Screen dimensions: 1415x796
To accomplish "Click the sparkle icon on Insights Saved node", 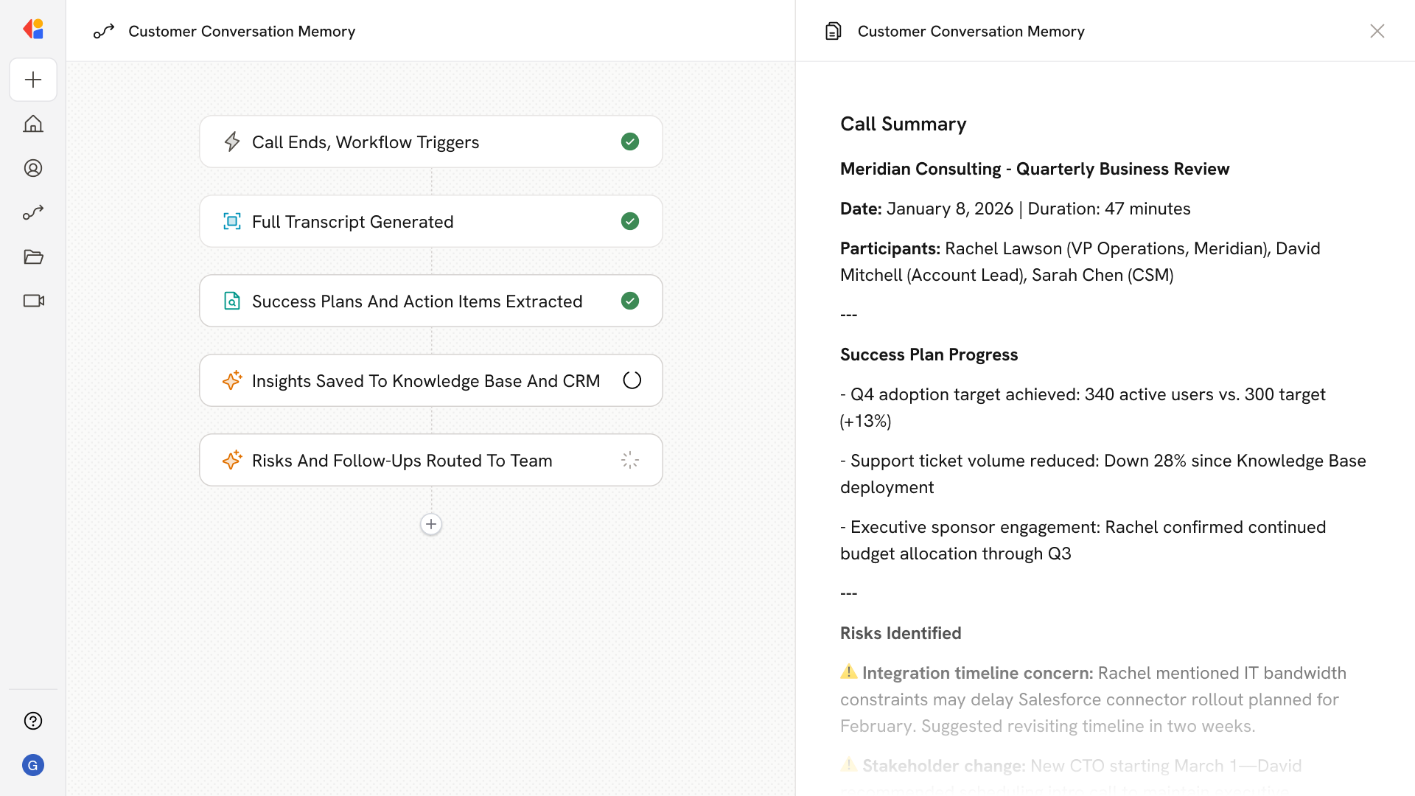I will point(232,380).
